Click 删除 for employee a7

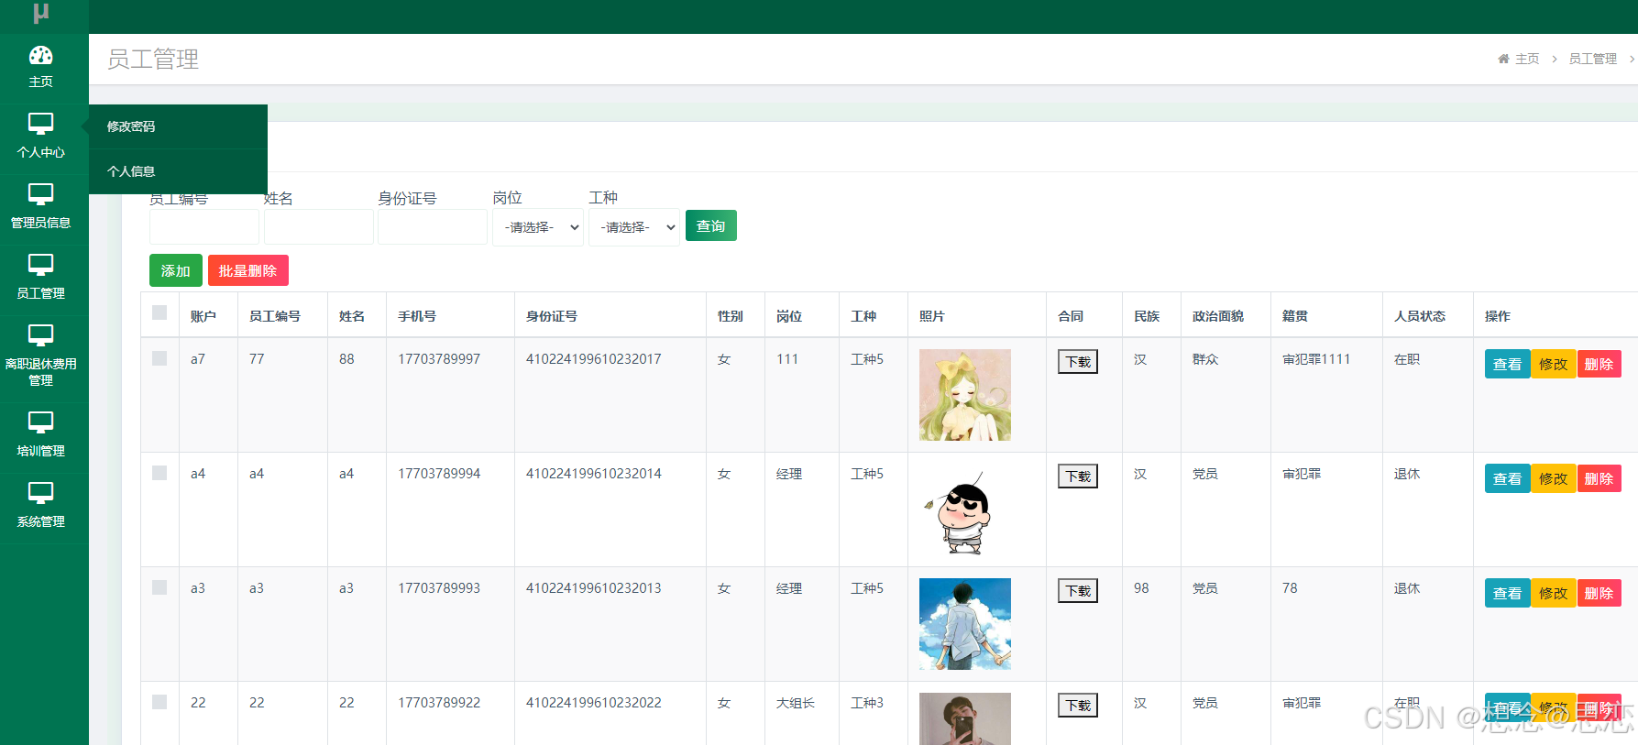(x=1599, y=364)
